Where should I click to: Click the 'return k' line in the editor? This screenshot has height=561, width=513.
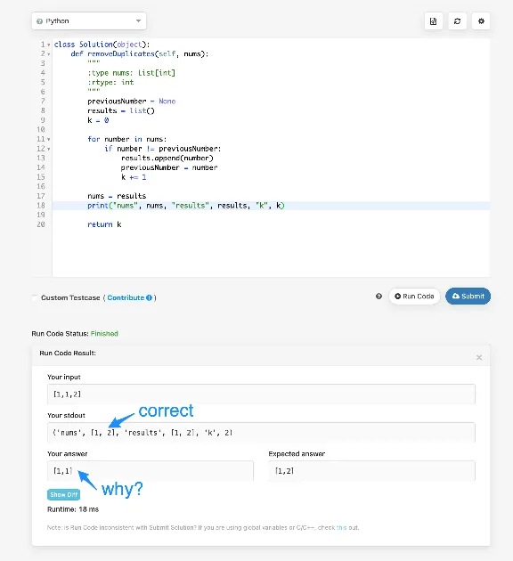[x=104, y=224]
